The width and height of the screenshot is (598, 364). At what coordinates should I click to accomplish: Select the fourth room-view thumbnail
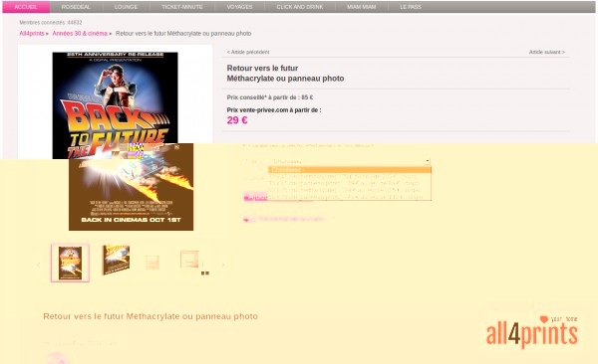pyautogui.click(x=189, y=260)
